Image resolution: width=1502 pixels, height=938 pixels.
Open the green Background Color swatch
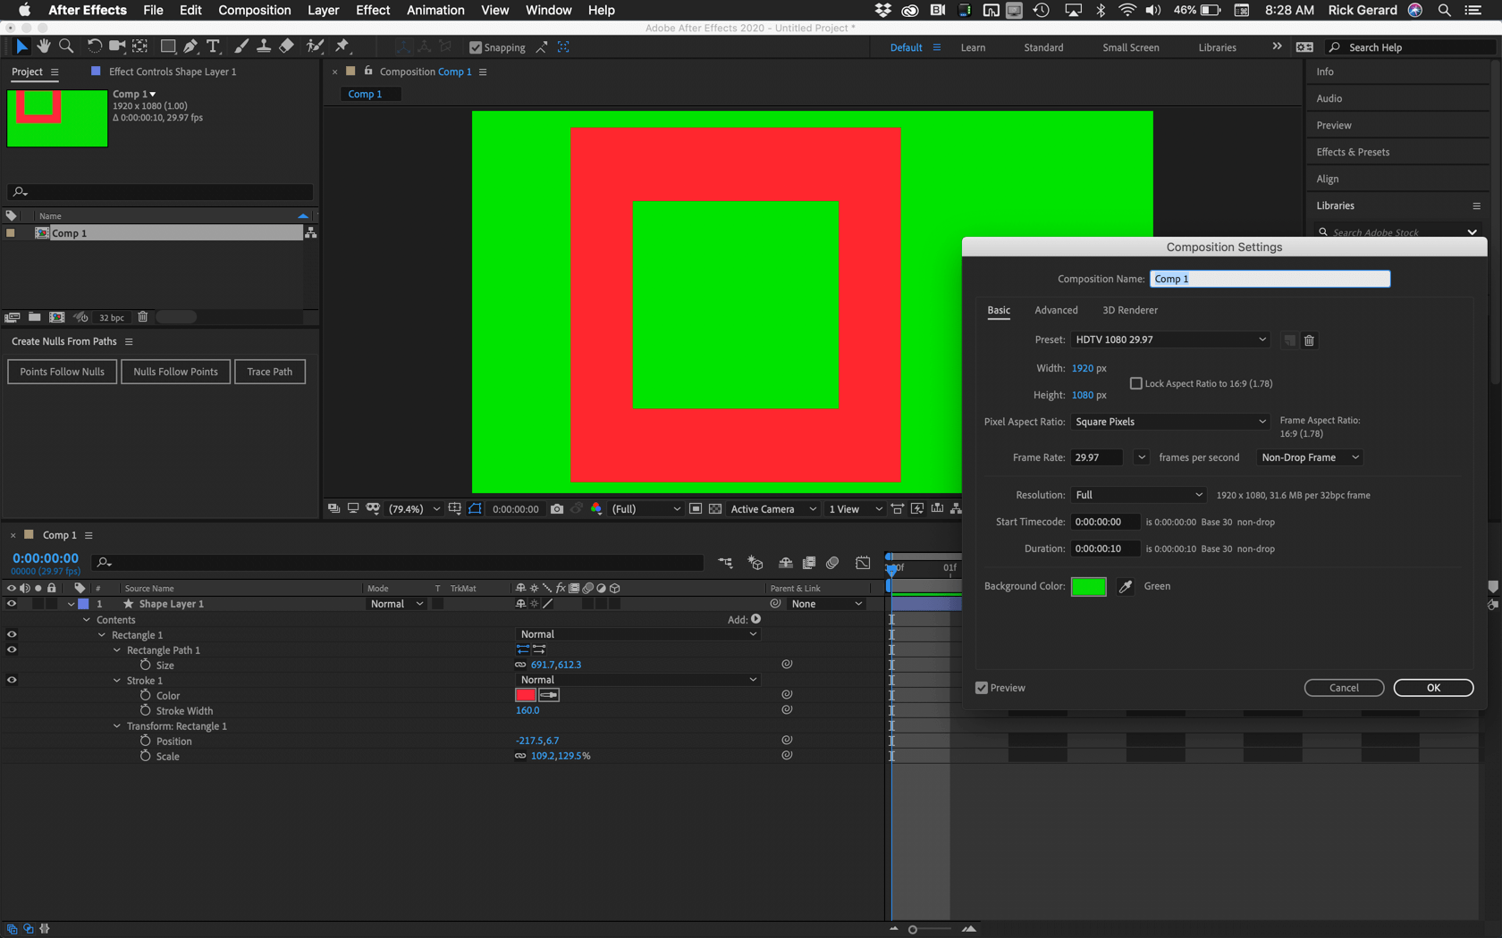tap(1088, 586)
